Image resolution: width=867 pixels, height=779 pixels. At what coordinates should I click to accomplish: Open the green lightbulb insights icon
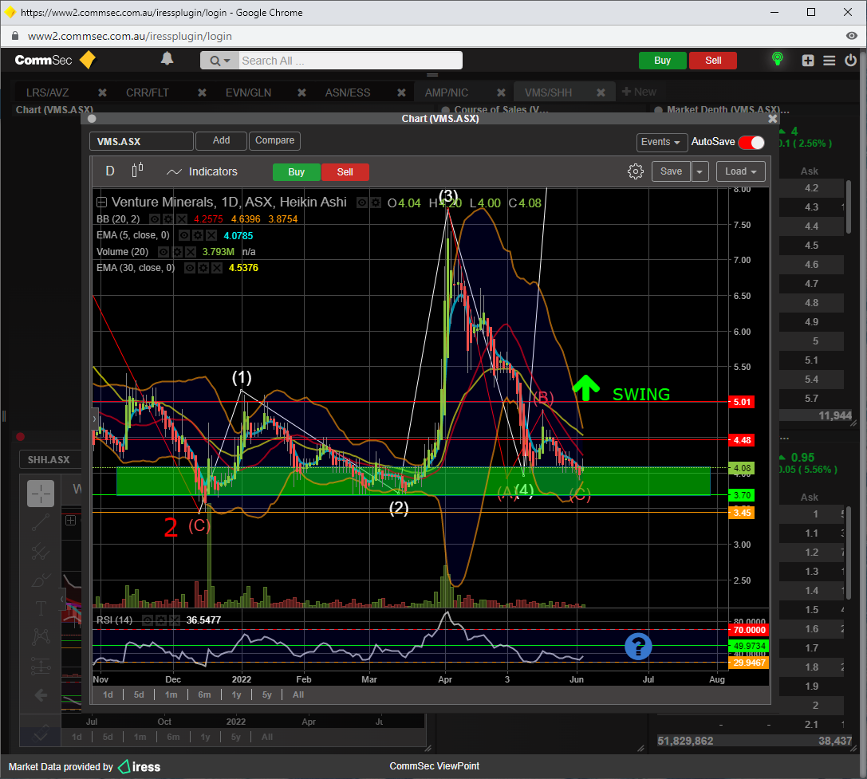tap(777, 59)
